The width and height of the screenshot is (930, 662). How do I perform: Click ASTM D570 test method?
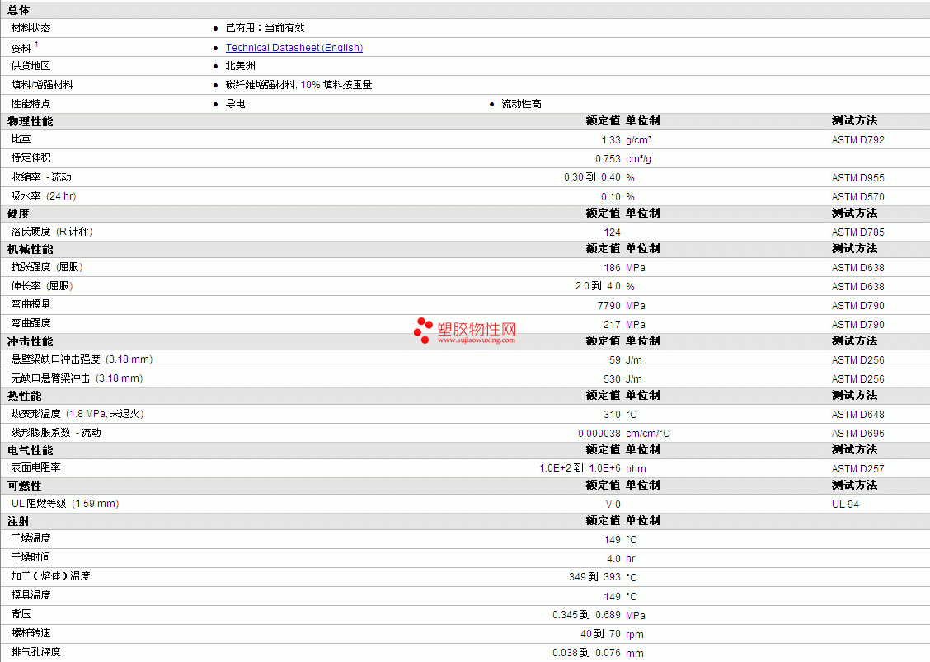point(857,197)
